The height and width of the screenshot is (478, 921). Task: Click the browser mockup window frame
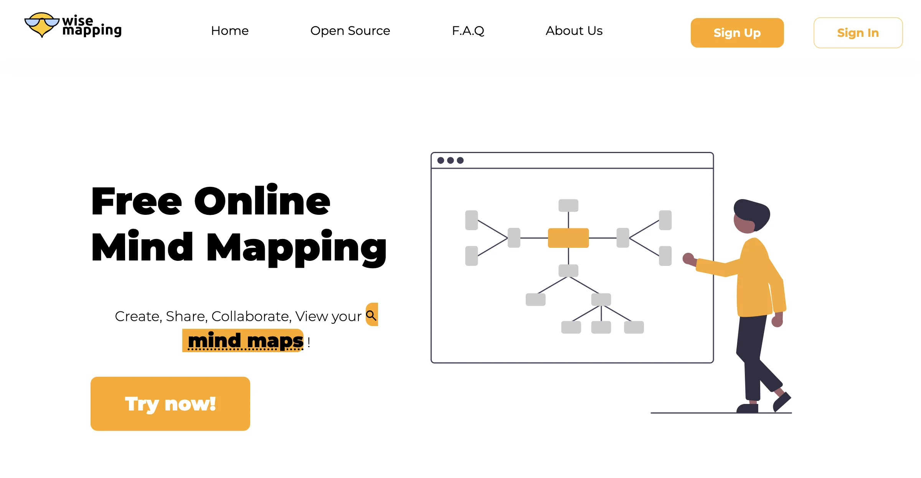573,160
